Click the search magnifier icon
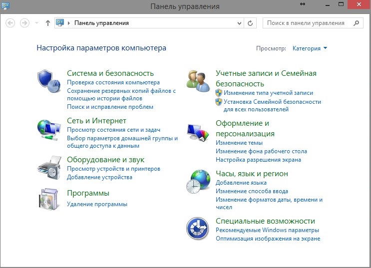The width and height of the screenshot is (371, 268). point(357,23)
